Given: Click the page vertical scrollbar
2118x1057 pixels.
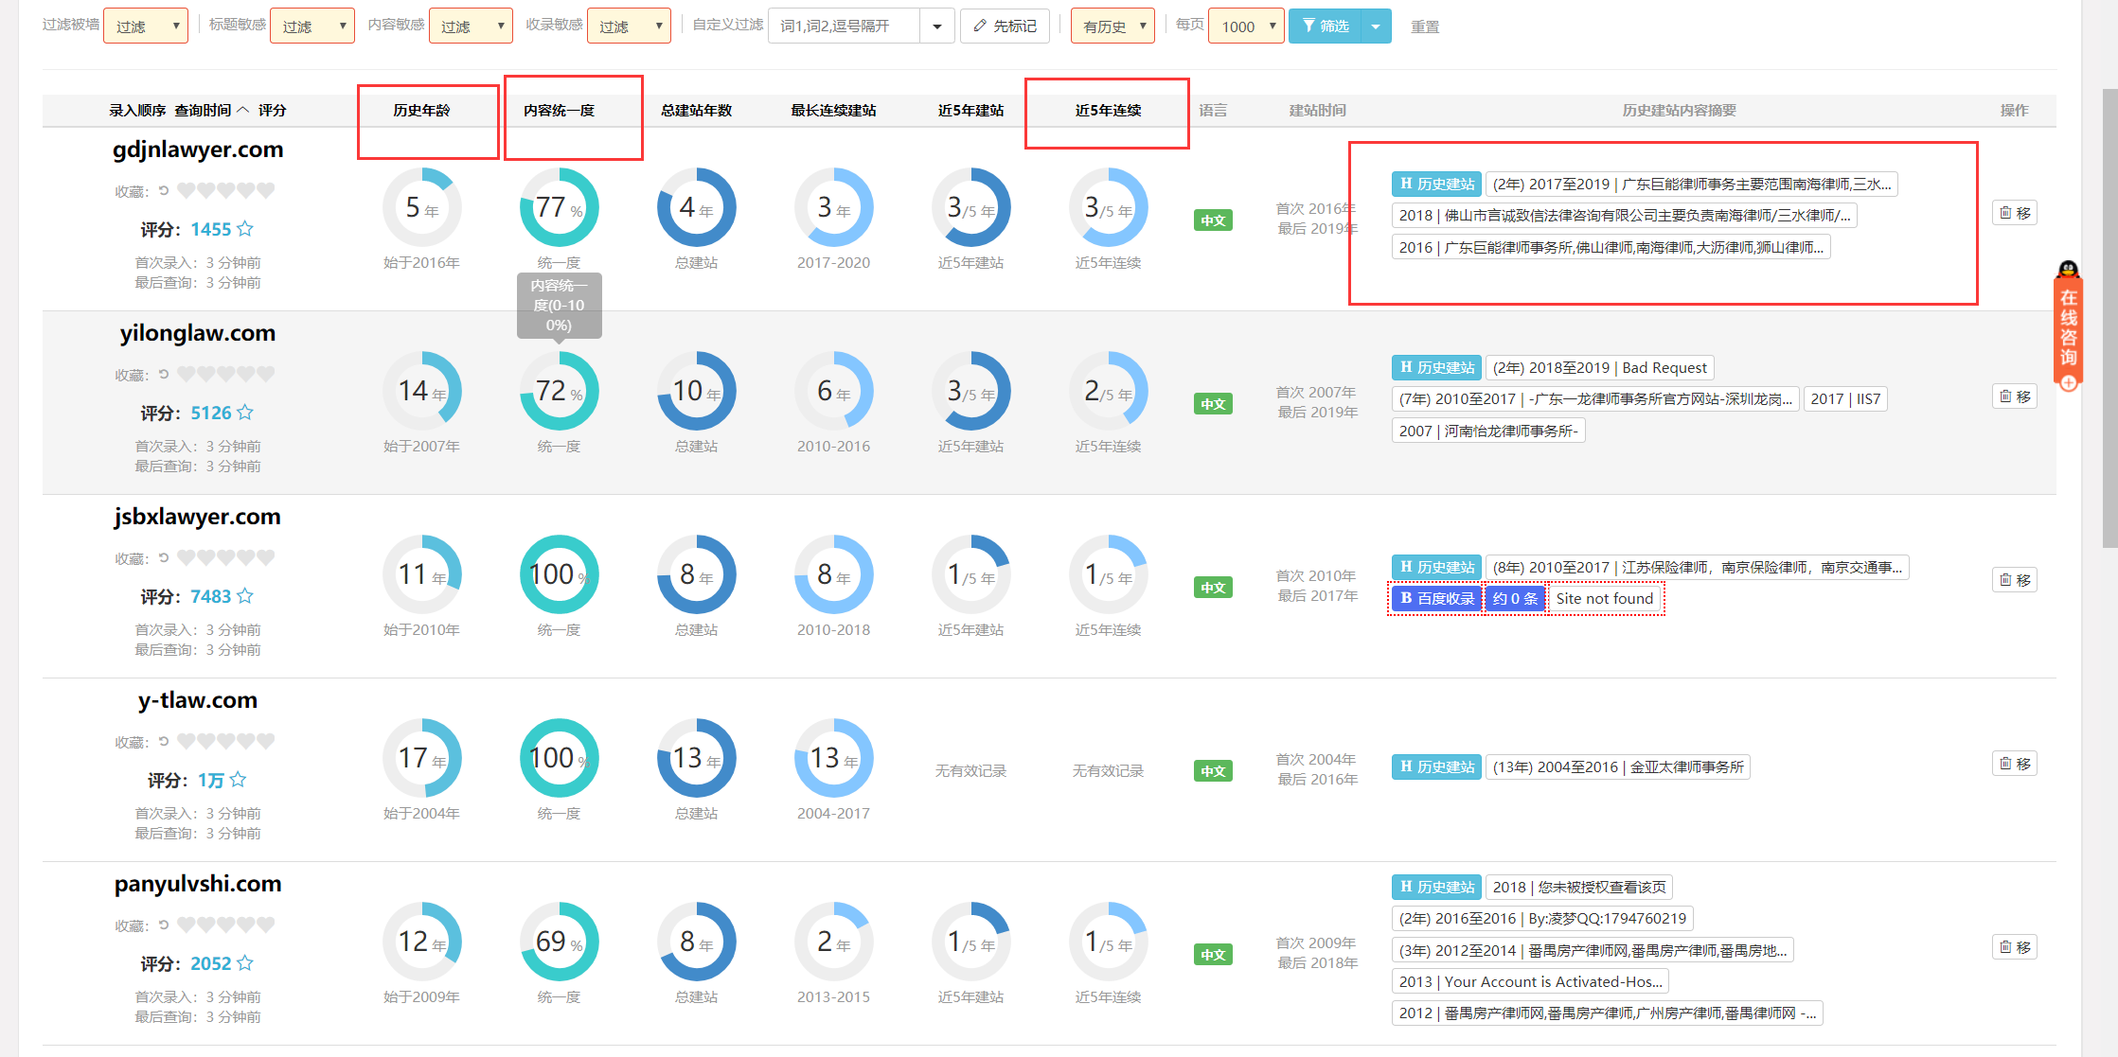Looking at the screenshot, I should pos(2109,318).
